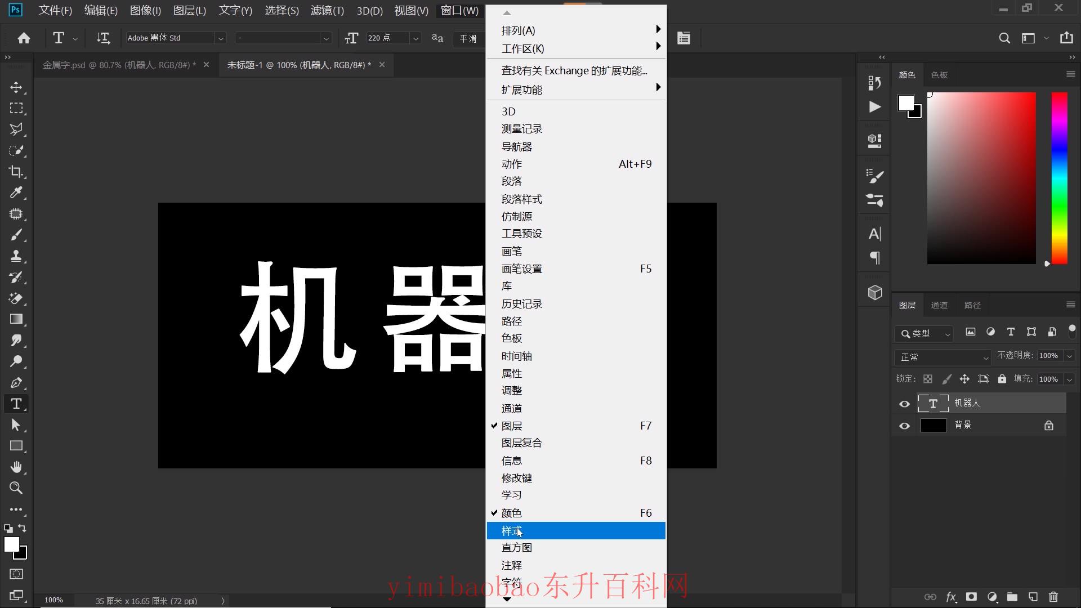
Task: Switch to the 通道 panel tab
Action: pos(939,305)
